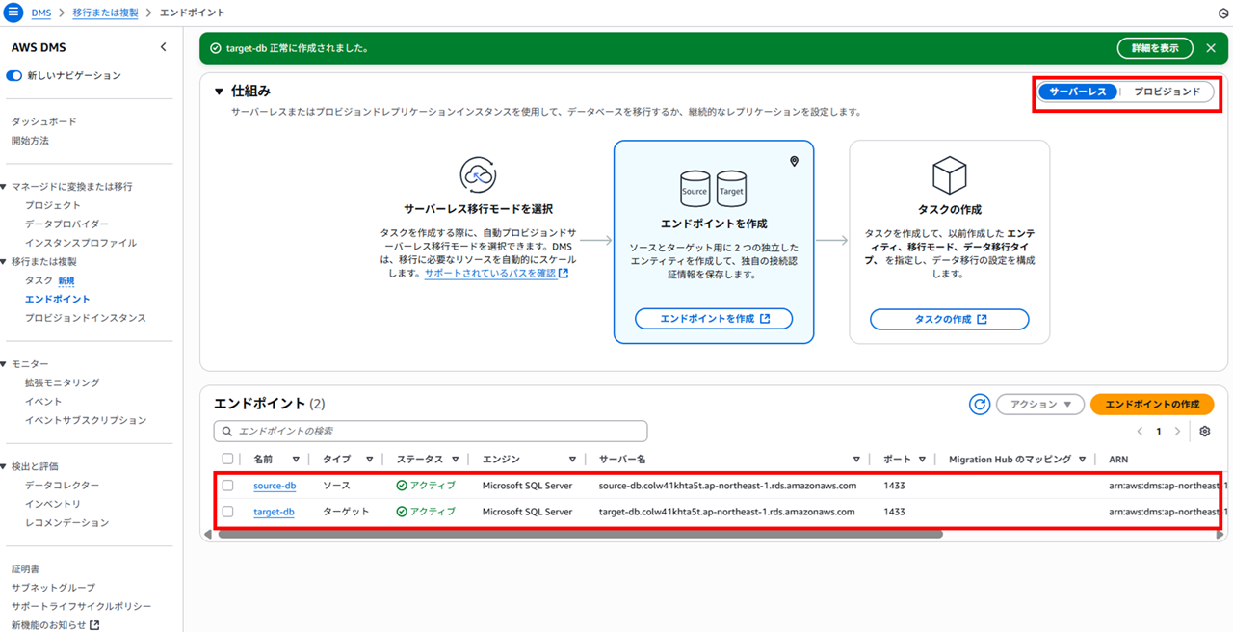The height and width of the screenshot is (632, 1233).
Task: Click エンドポイントを作成 card button
Action: (714, 319)
